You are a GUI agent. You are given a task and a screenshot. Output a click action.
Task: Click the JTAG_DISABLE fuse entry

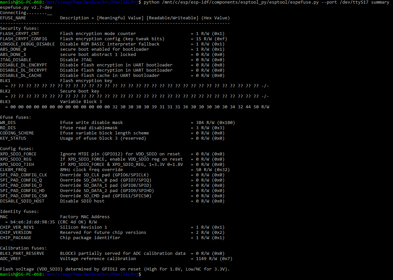(15, 60)
